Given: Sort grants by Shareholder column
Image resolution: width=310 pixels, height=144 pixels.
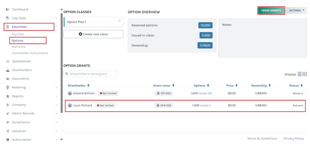Looking at the screenshot, I should 88,86.
